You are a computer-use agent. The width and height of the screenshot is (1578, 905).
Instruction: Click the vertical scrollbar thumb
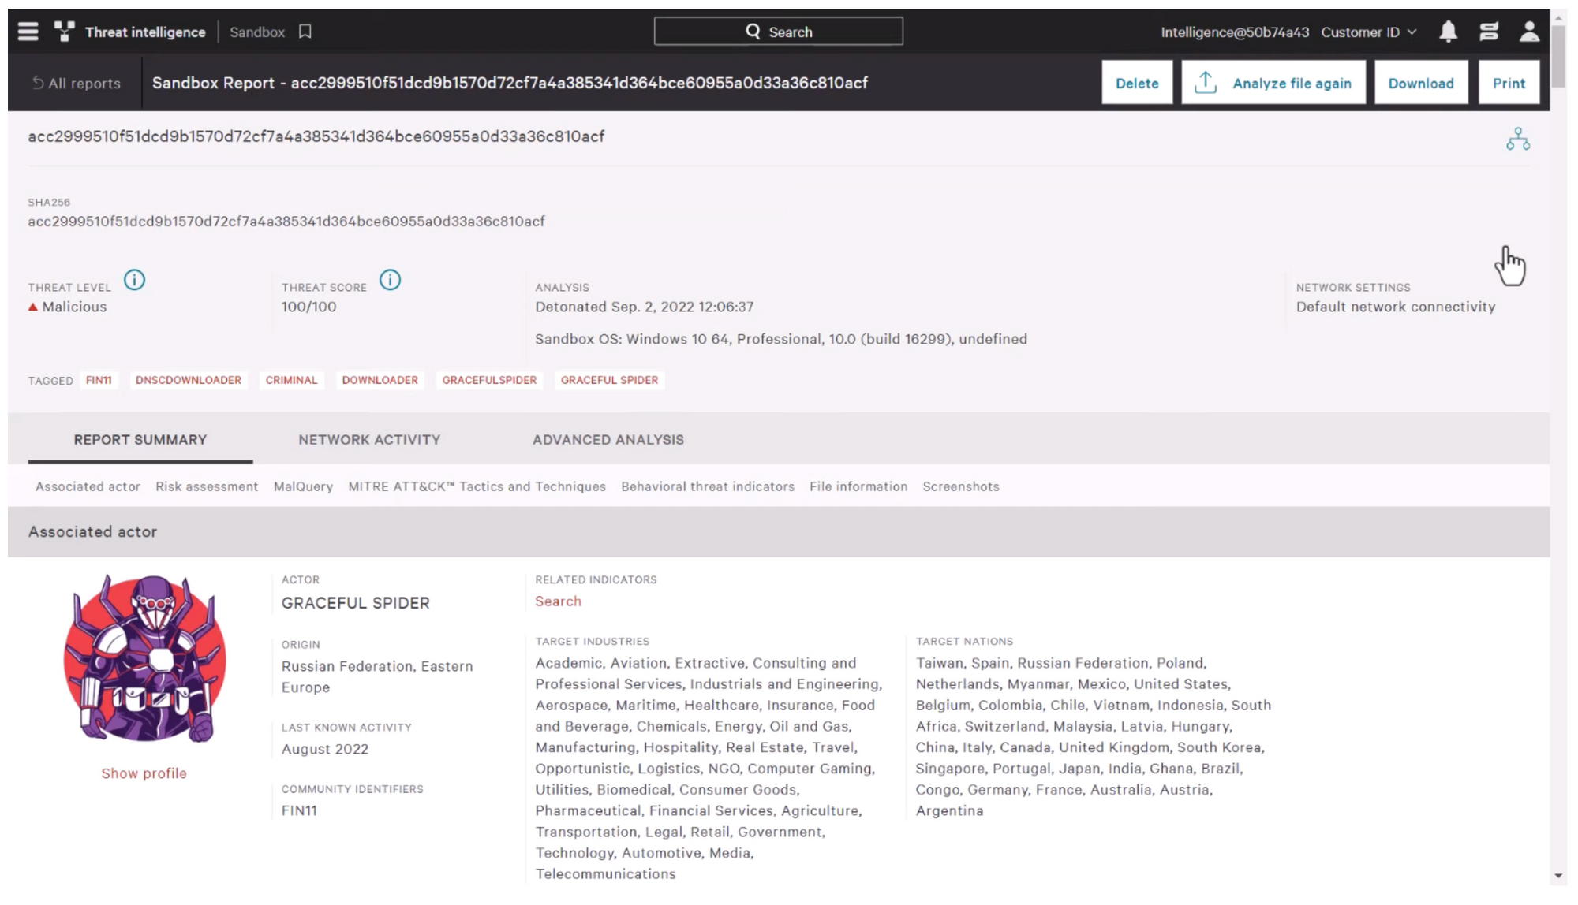(x=1557, y=56)
